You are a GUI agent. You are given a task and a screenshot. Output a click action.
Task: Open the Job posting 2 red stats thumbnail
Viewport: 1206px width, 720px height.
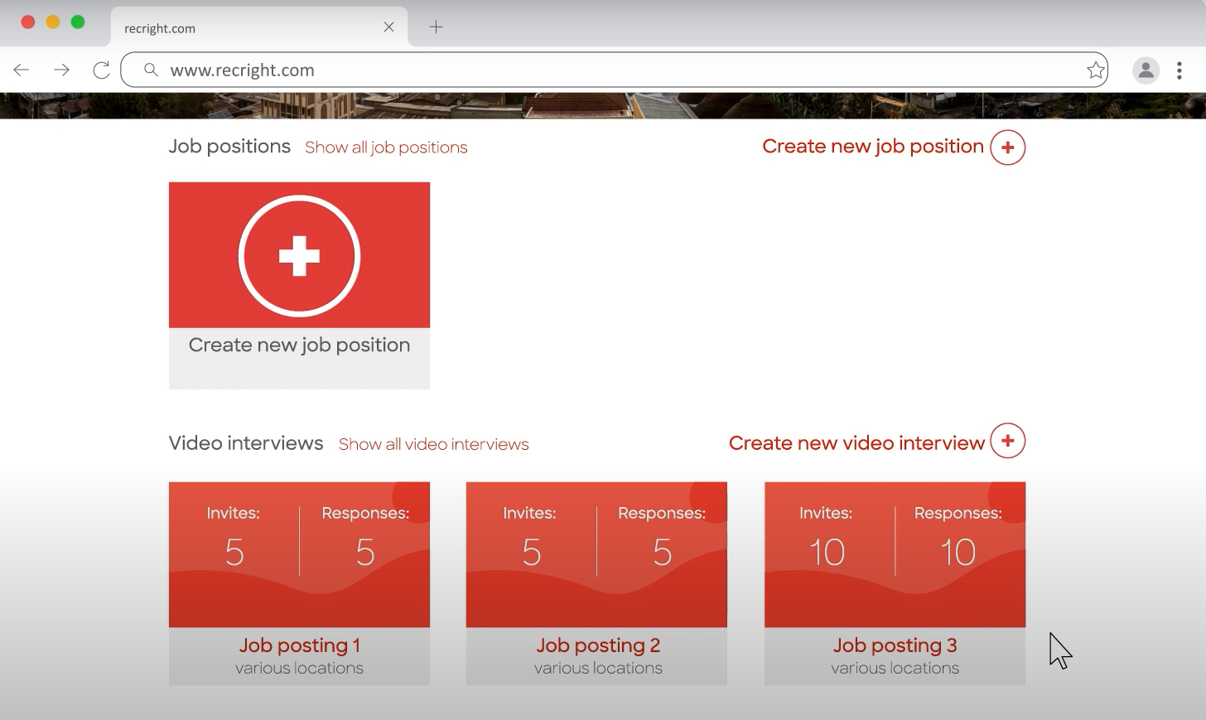(596, 554)
